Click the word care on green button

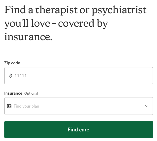[84, 130]
